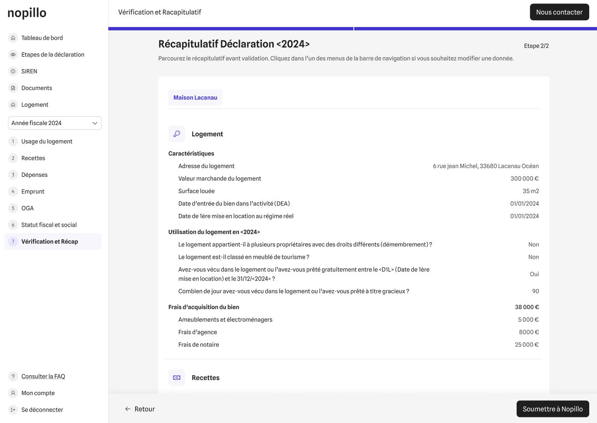Click the key icon beside Logement heading
This screenshot has width=597, height=423.
177,134
